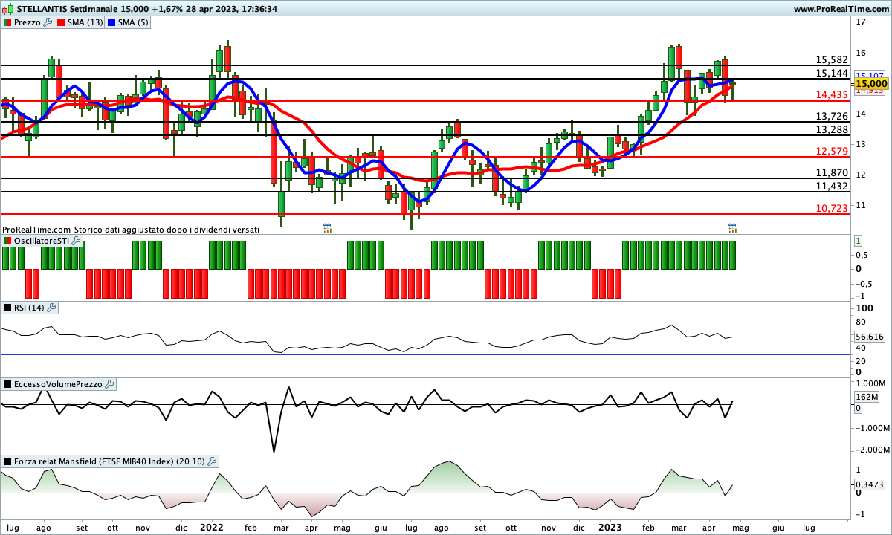The height and width of the screenshot is (535, 892).
Task: Select the SMA (13) indicator label
Action: pos(85,22)
